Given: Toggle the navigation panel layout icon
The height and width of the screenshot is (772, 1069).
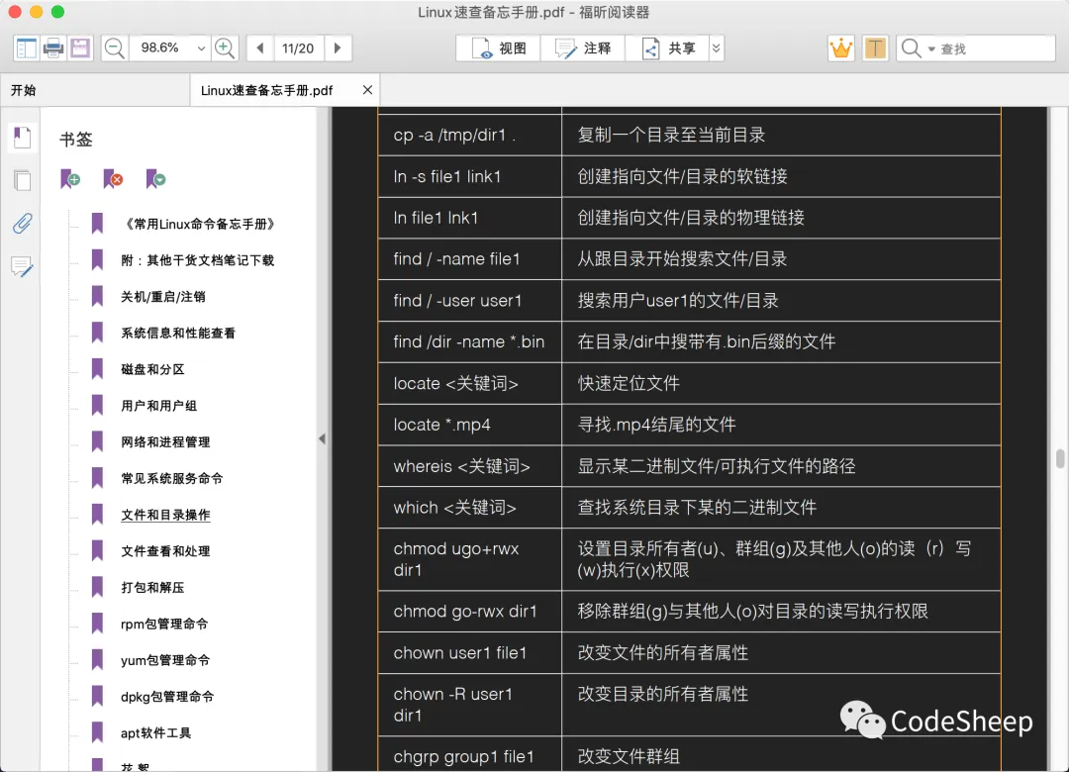Looking at the screenshot, I should coord(26,48).
